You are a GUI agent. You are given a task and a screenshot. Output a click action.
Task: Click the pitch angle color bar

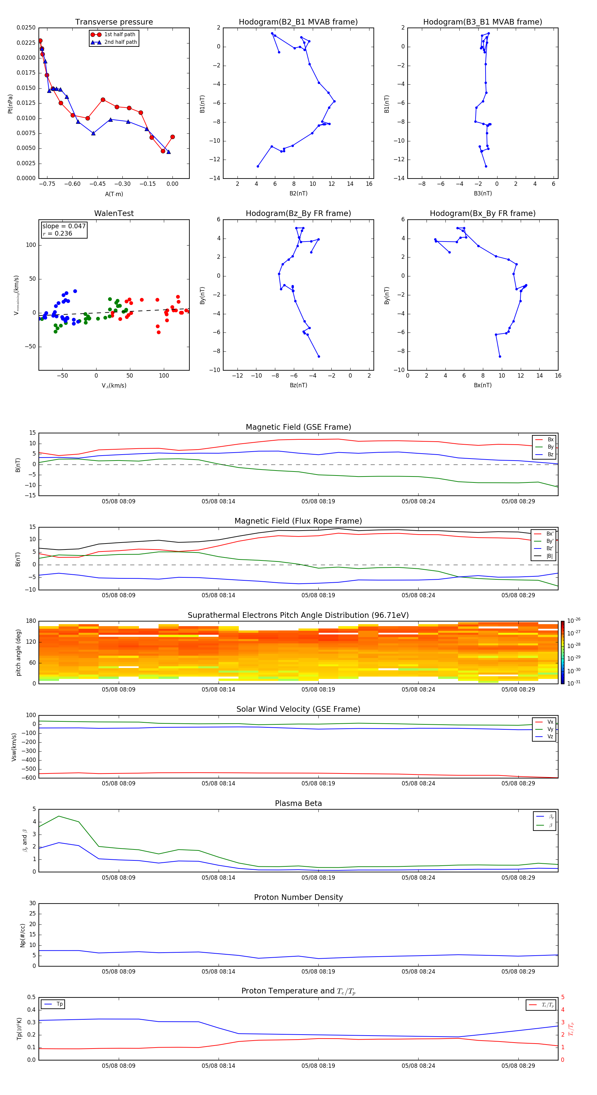(563, 652)
